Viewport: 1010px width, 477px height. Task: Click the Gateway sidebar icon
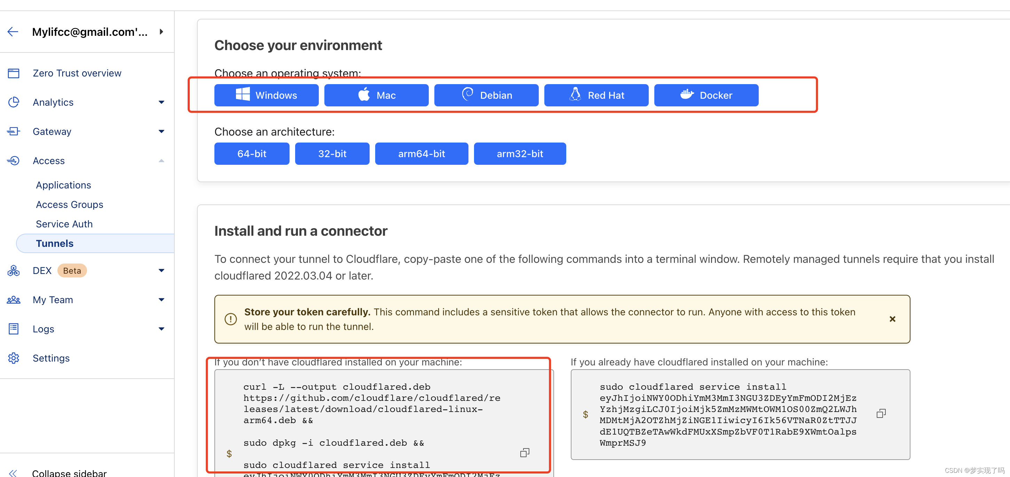coord(13,131)
